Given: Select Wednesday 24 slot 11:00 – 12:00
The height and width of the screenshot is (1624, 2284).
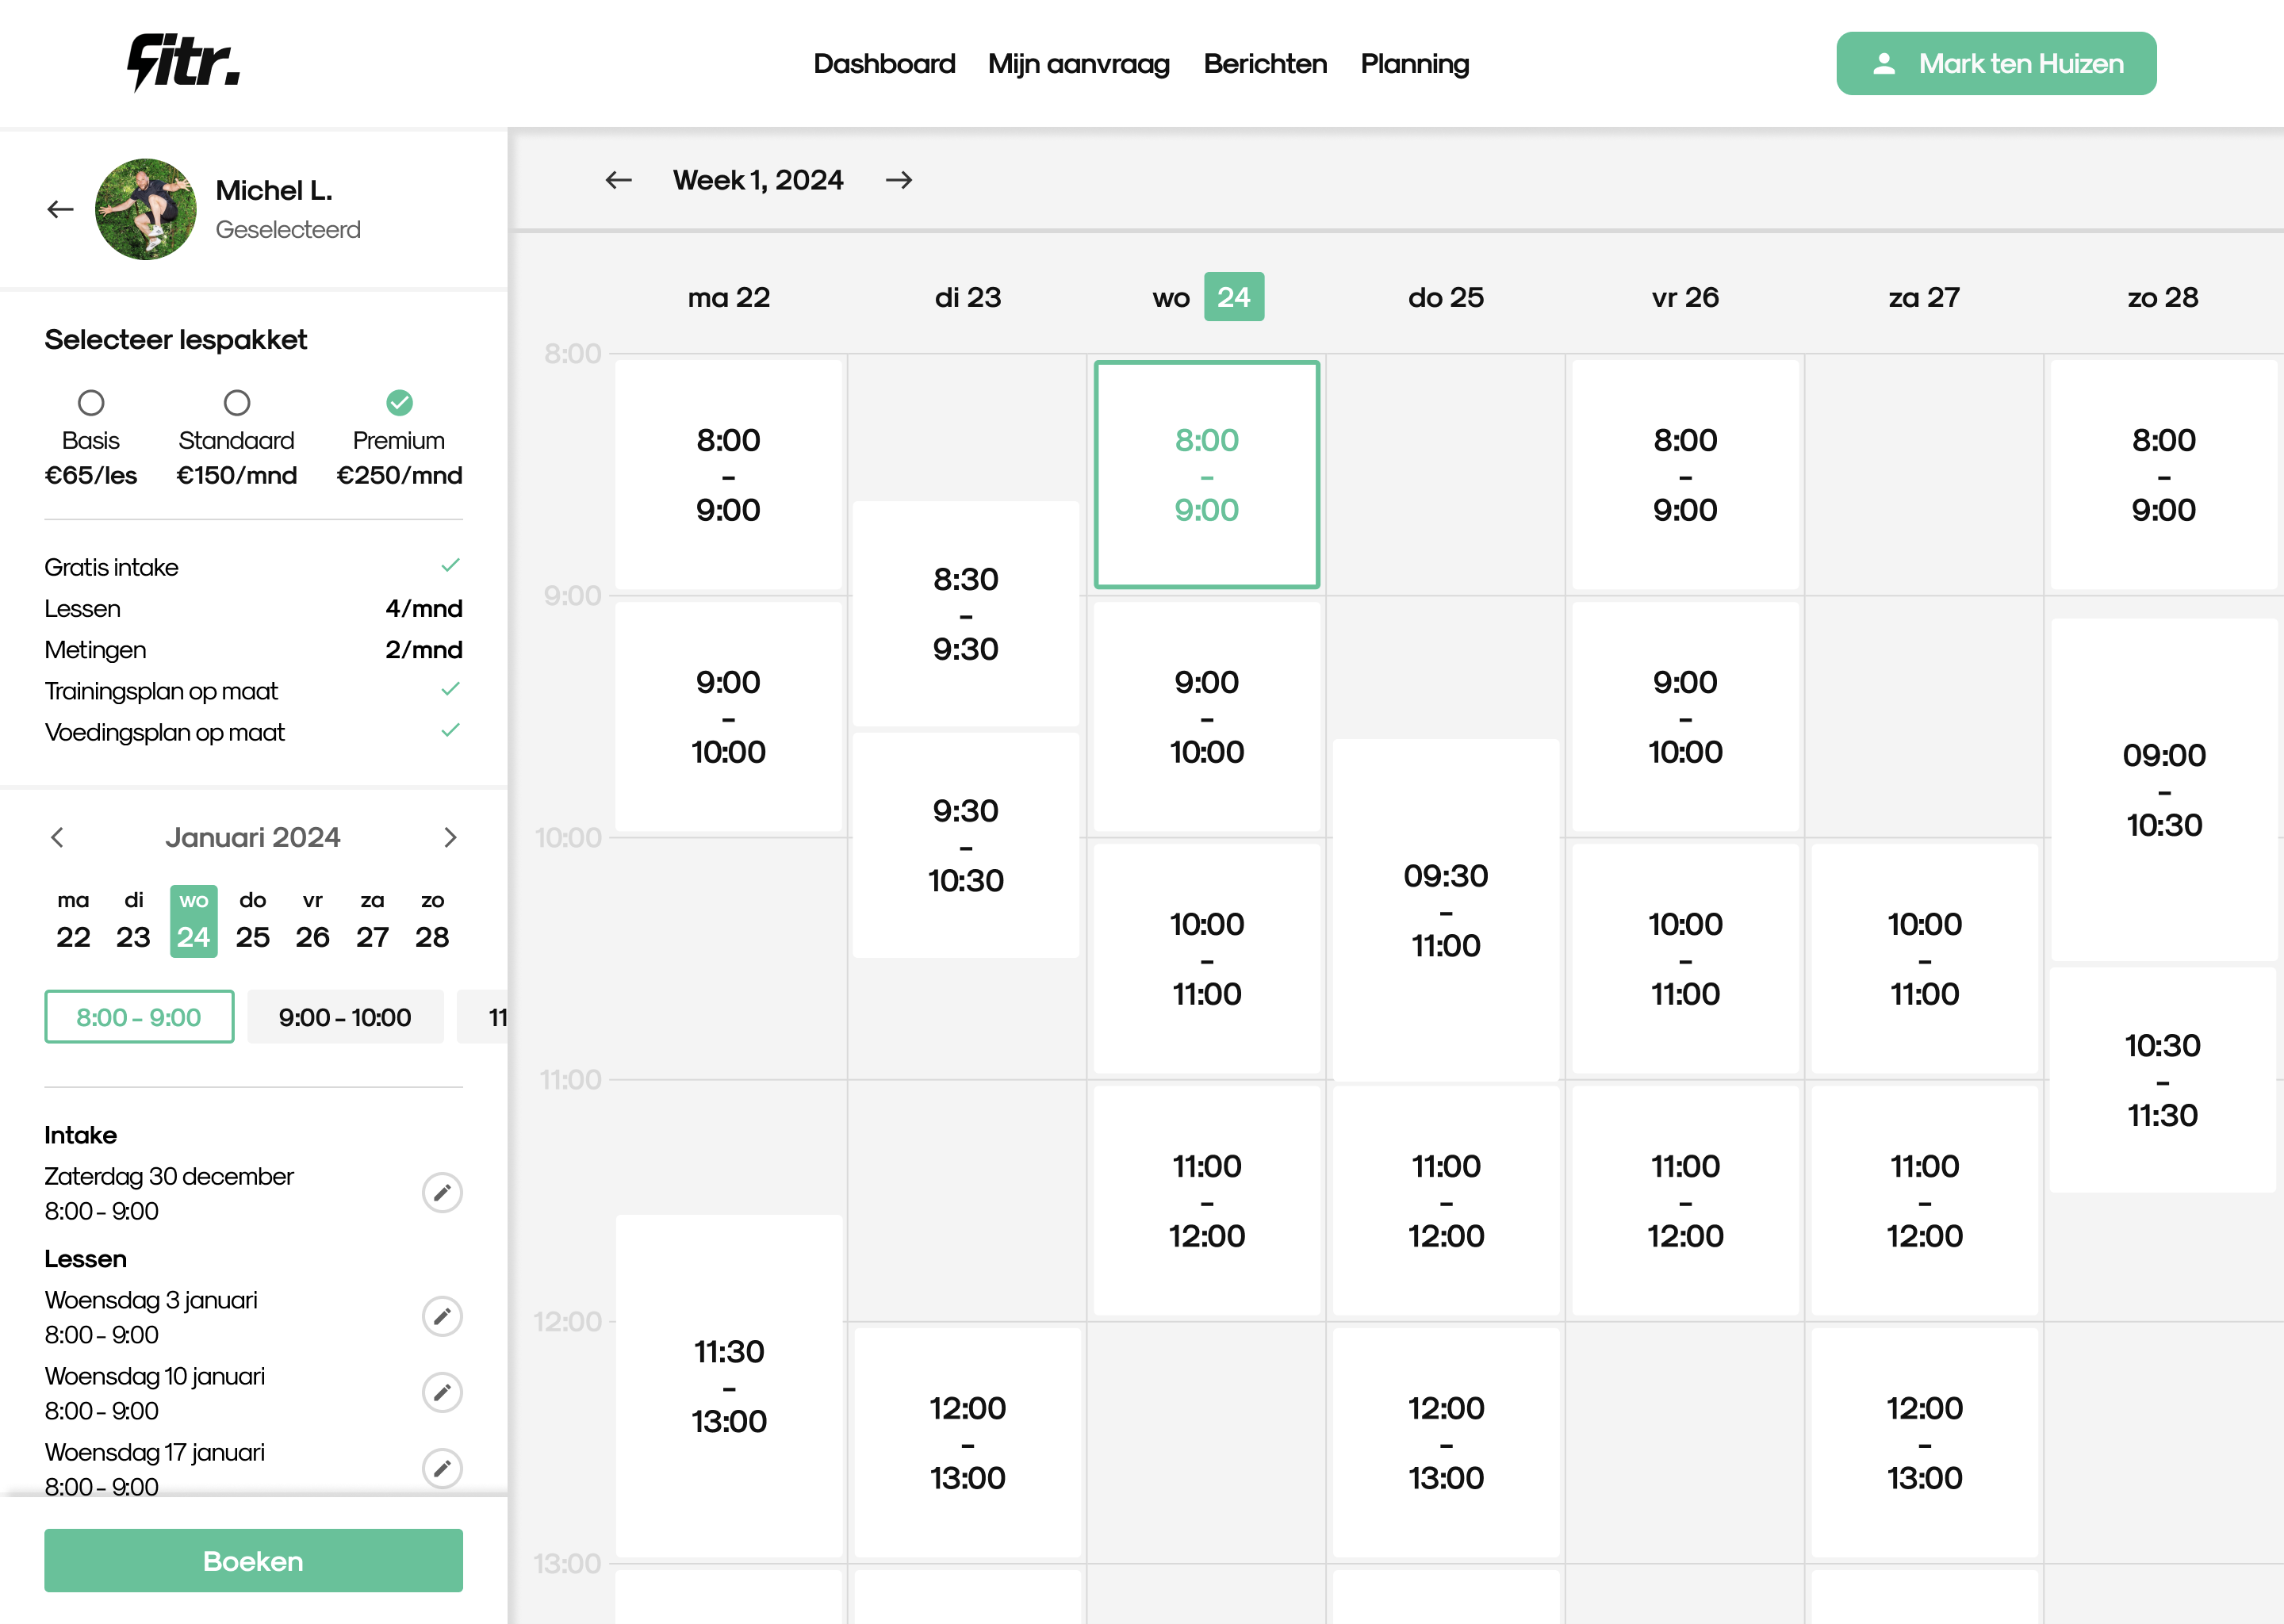Looking at the screenshot, I should pyautogui.click(x=1207, y=1201).
